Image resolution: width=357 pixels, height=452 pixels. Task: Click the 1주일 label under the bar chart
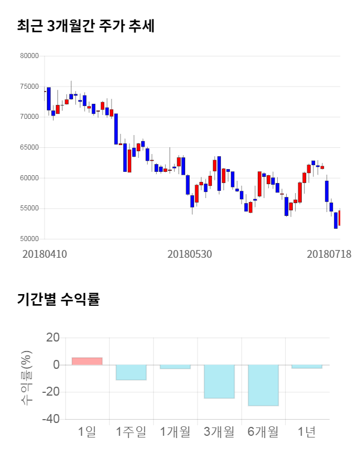coord(131,431)
